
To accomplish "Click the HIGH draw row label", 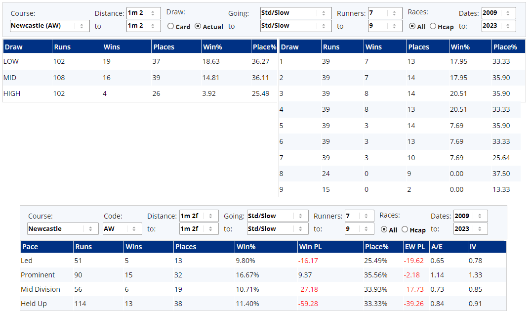I will pos(12,93).
